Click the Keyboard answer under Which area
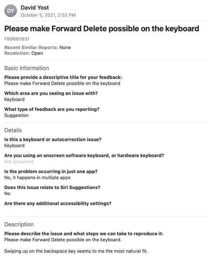 (14, 100)
